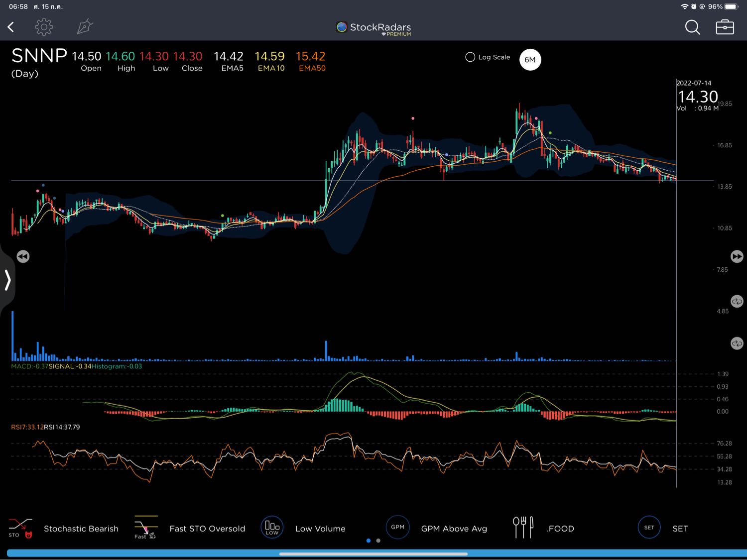Screen dimensions: 747x560
Task: Fast-forward chart with right double-arrow
Action: pos(737,256)
